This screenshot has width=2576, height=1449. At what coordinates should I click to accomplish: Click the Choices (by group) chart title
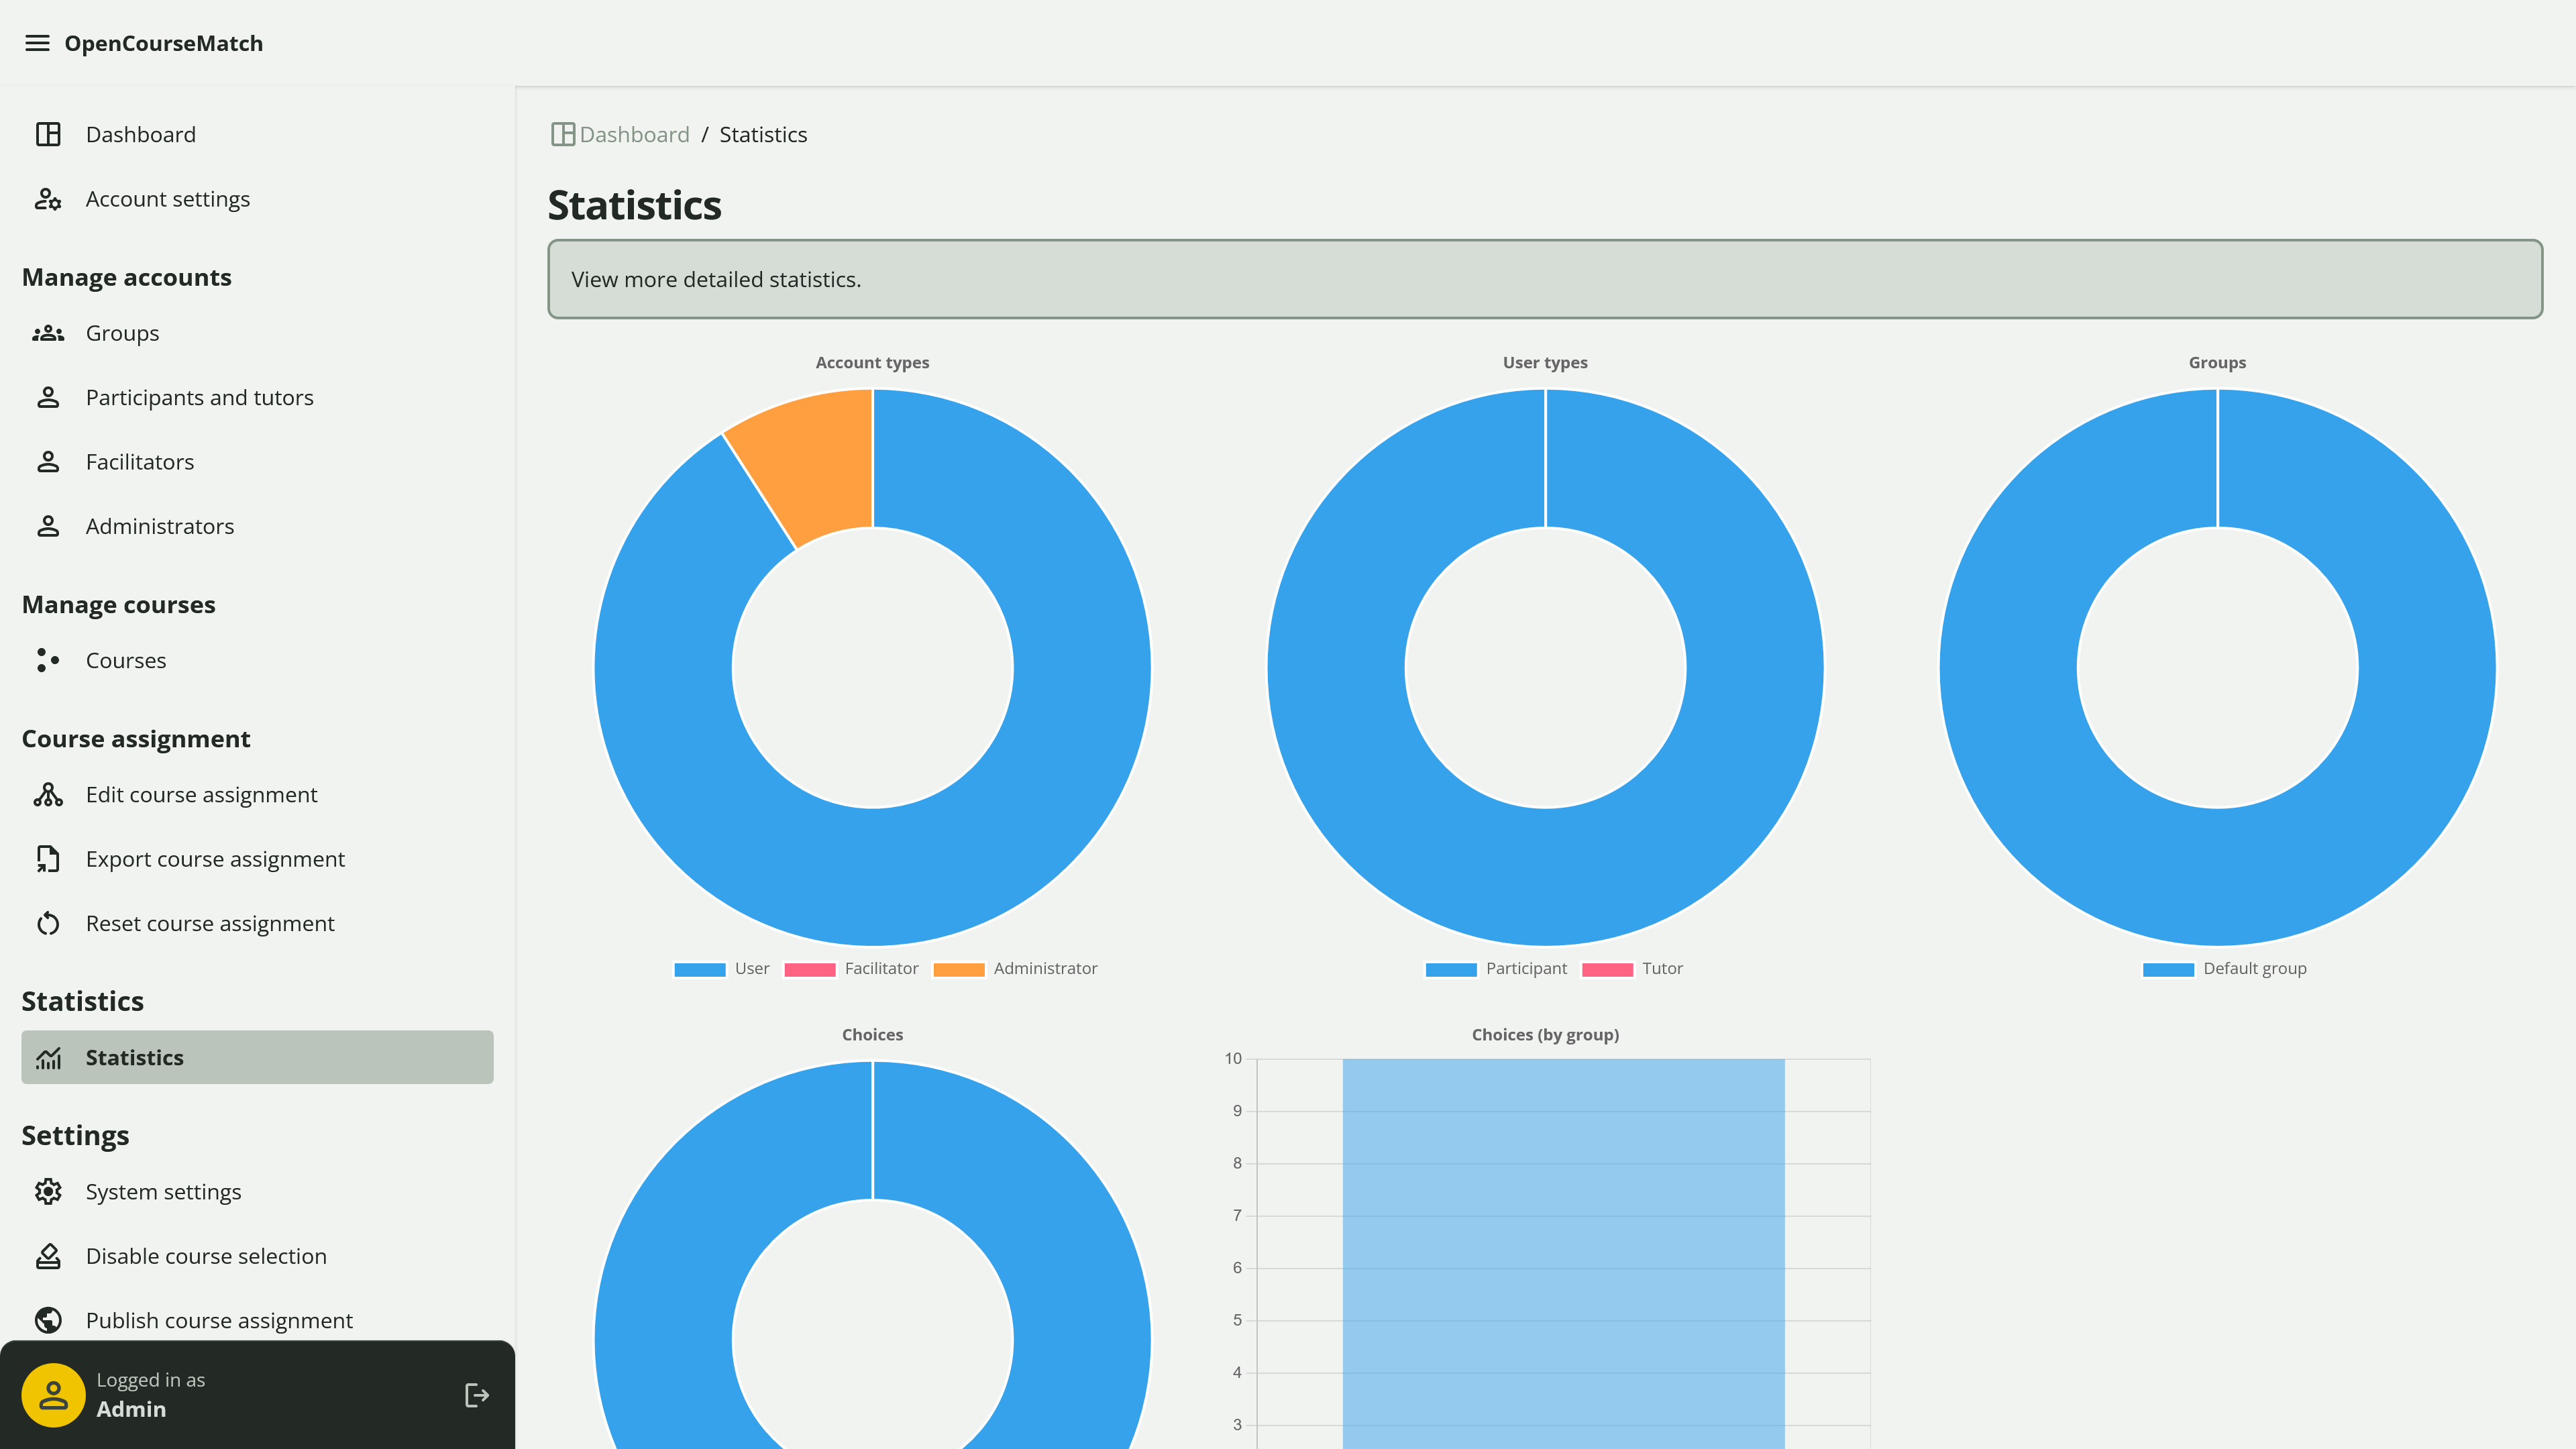pos(1545,1034)
